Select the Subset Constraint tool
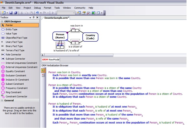 [20, 84]
